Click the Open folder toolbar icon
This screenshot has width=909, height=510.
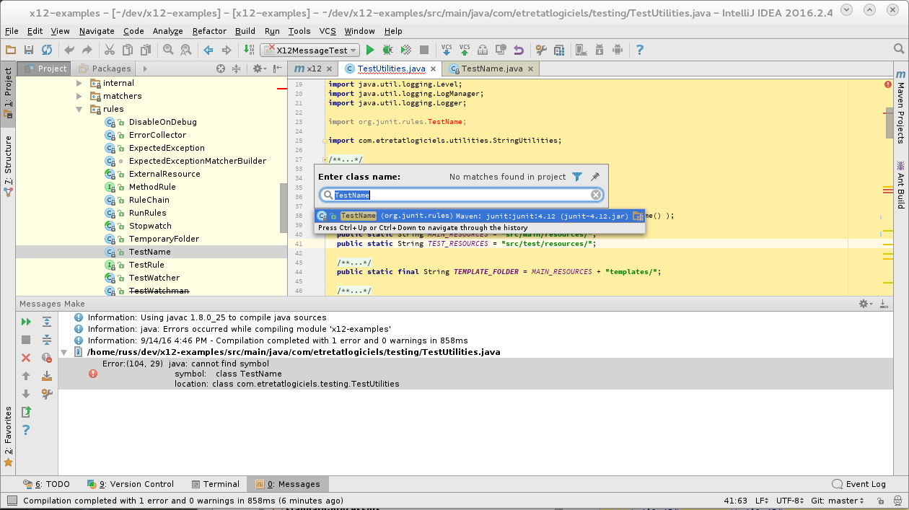11,50
